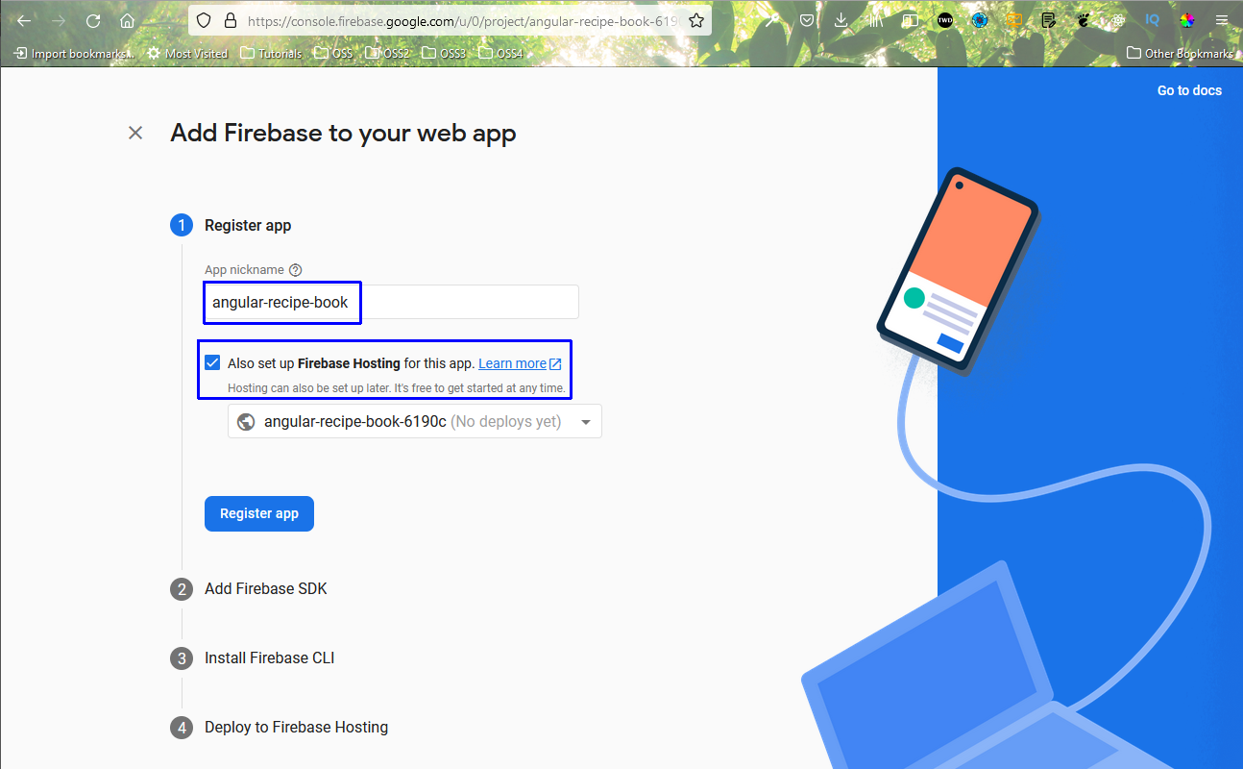The image size is (1243, 769).
Task: Open the Go to docs link
Action: tap(1189, 90)
